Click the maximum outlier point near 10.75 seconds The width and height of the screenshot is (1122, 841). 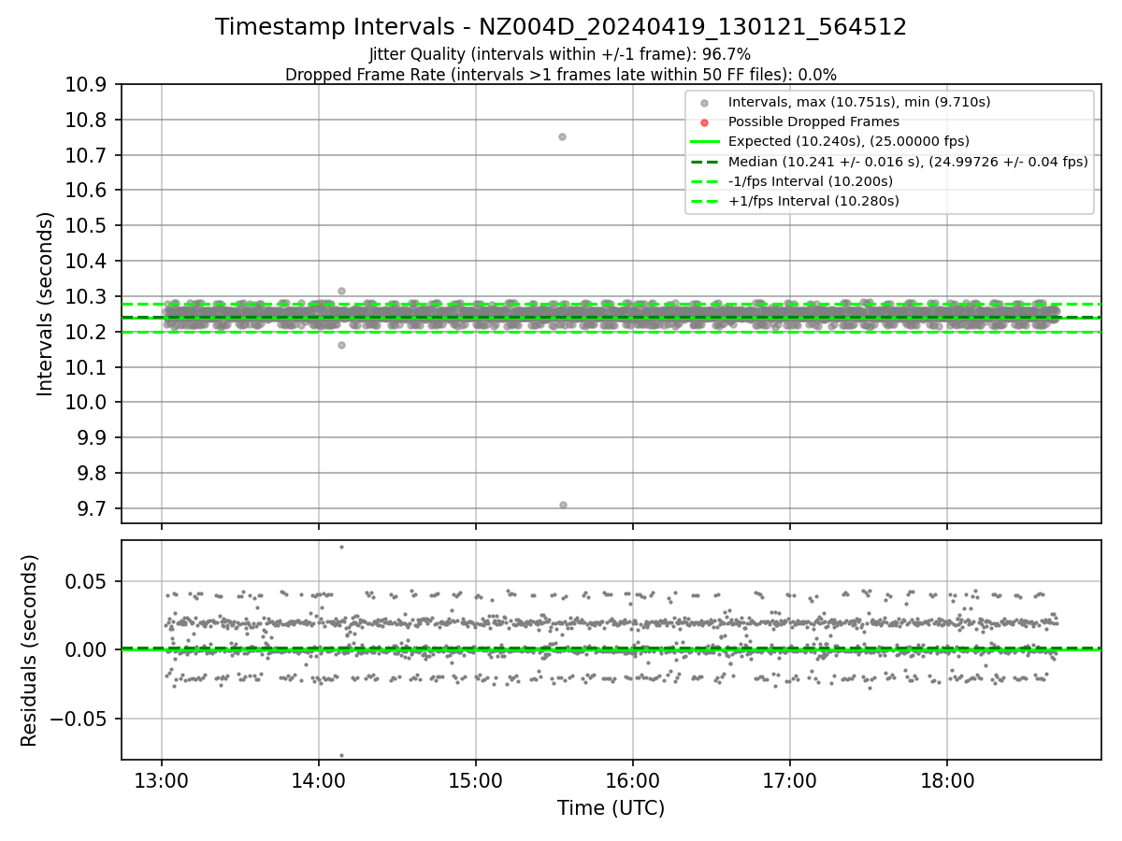click(562, 136)
